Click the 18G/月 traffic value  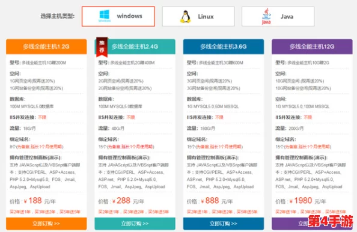click(x=29, y=129)
